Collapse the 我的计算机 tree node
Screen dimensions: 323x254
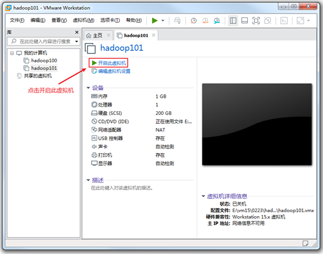(12, 53)
